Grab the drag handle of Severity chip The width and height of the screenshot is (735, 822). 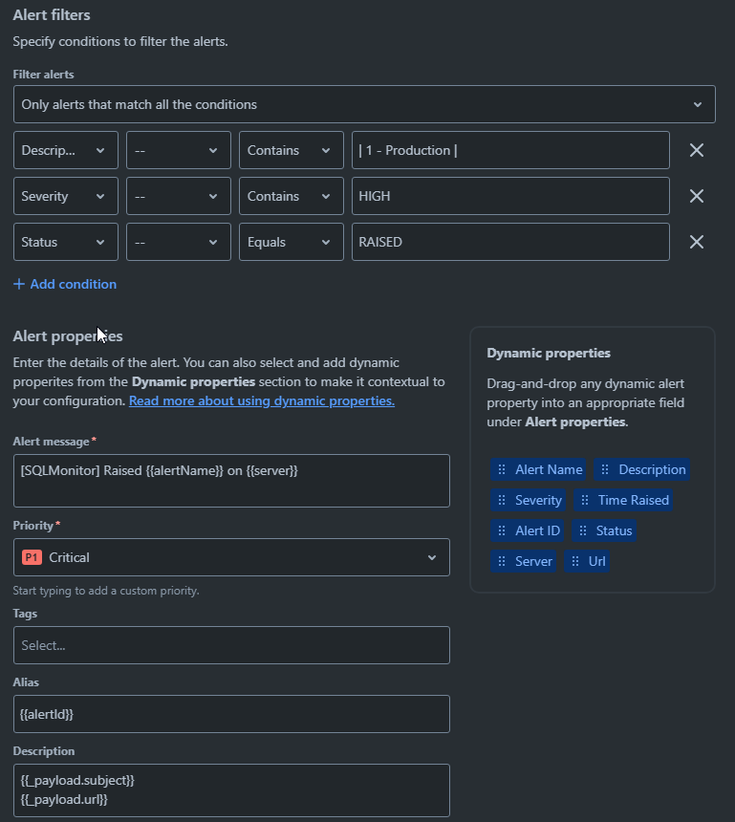tap(502, 500)
